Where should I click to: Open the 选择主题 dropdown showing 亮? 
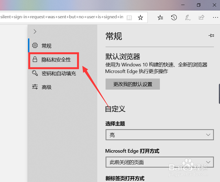tap(160, 135)
